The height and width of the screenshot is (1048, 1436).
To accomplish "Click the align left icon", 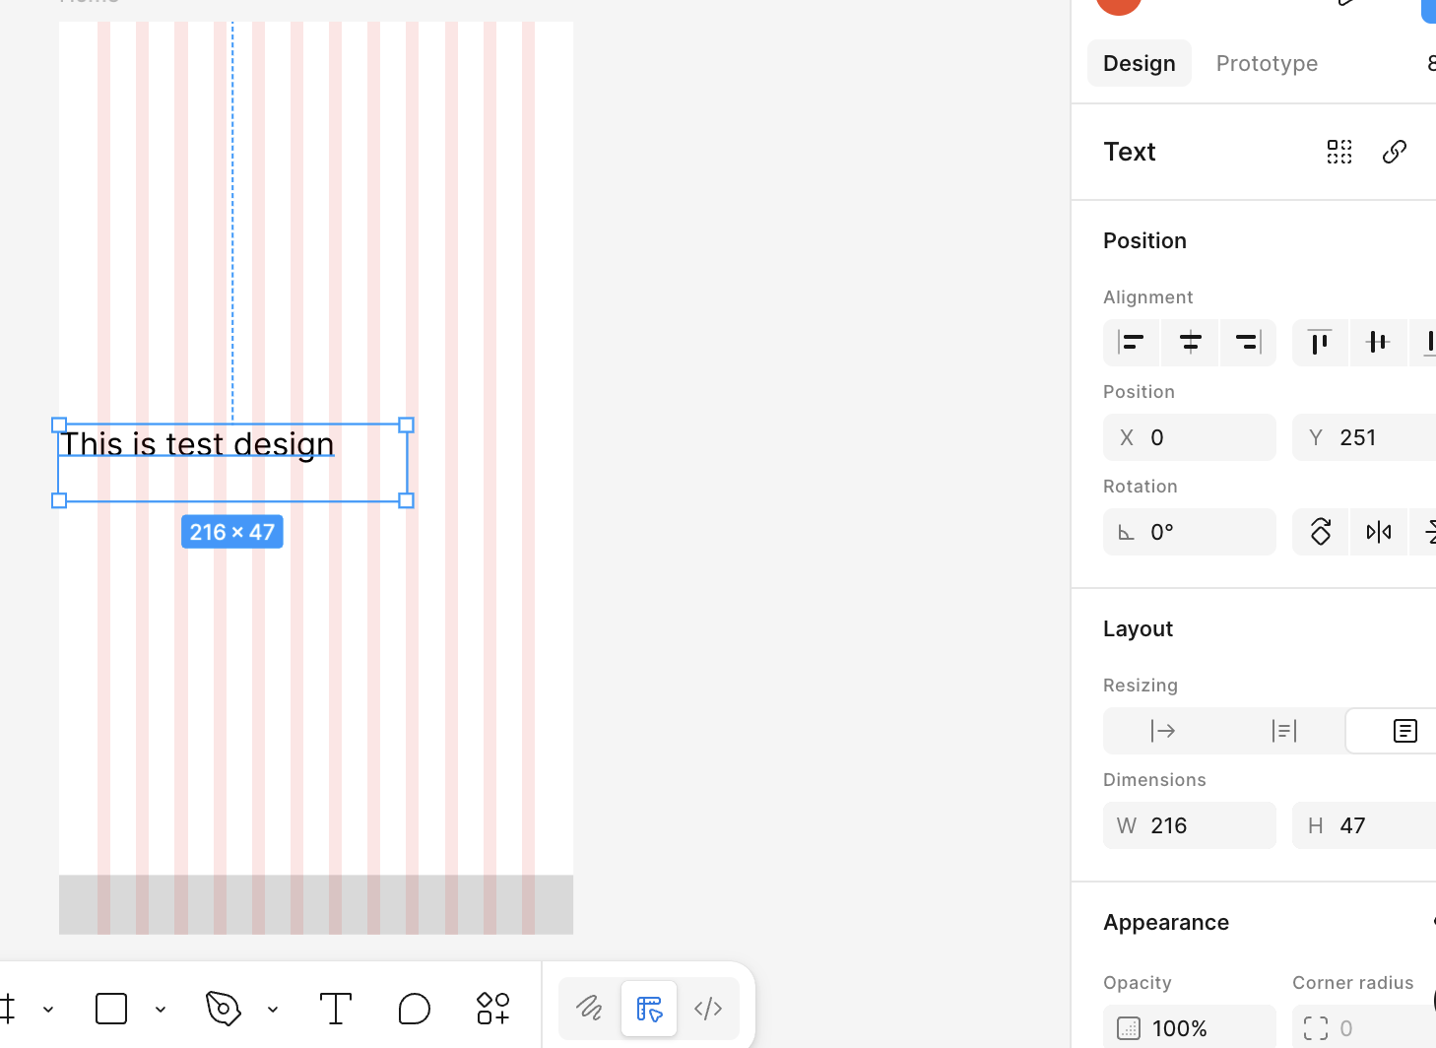I will 1131,343.
